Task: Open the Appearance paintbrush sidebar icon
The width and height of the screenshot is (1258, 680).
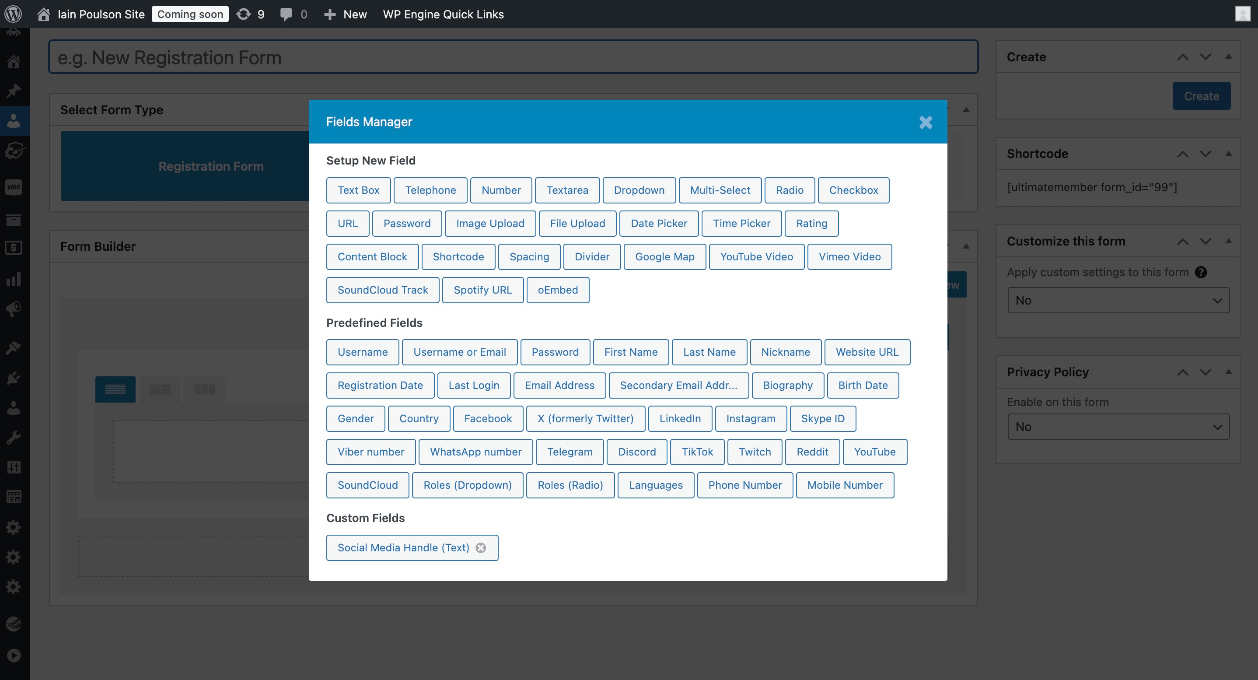Action: point(14,347)
